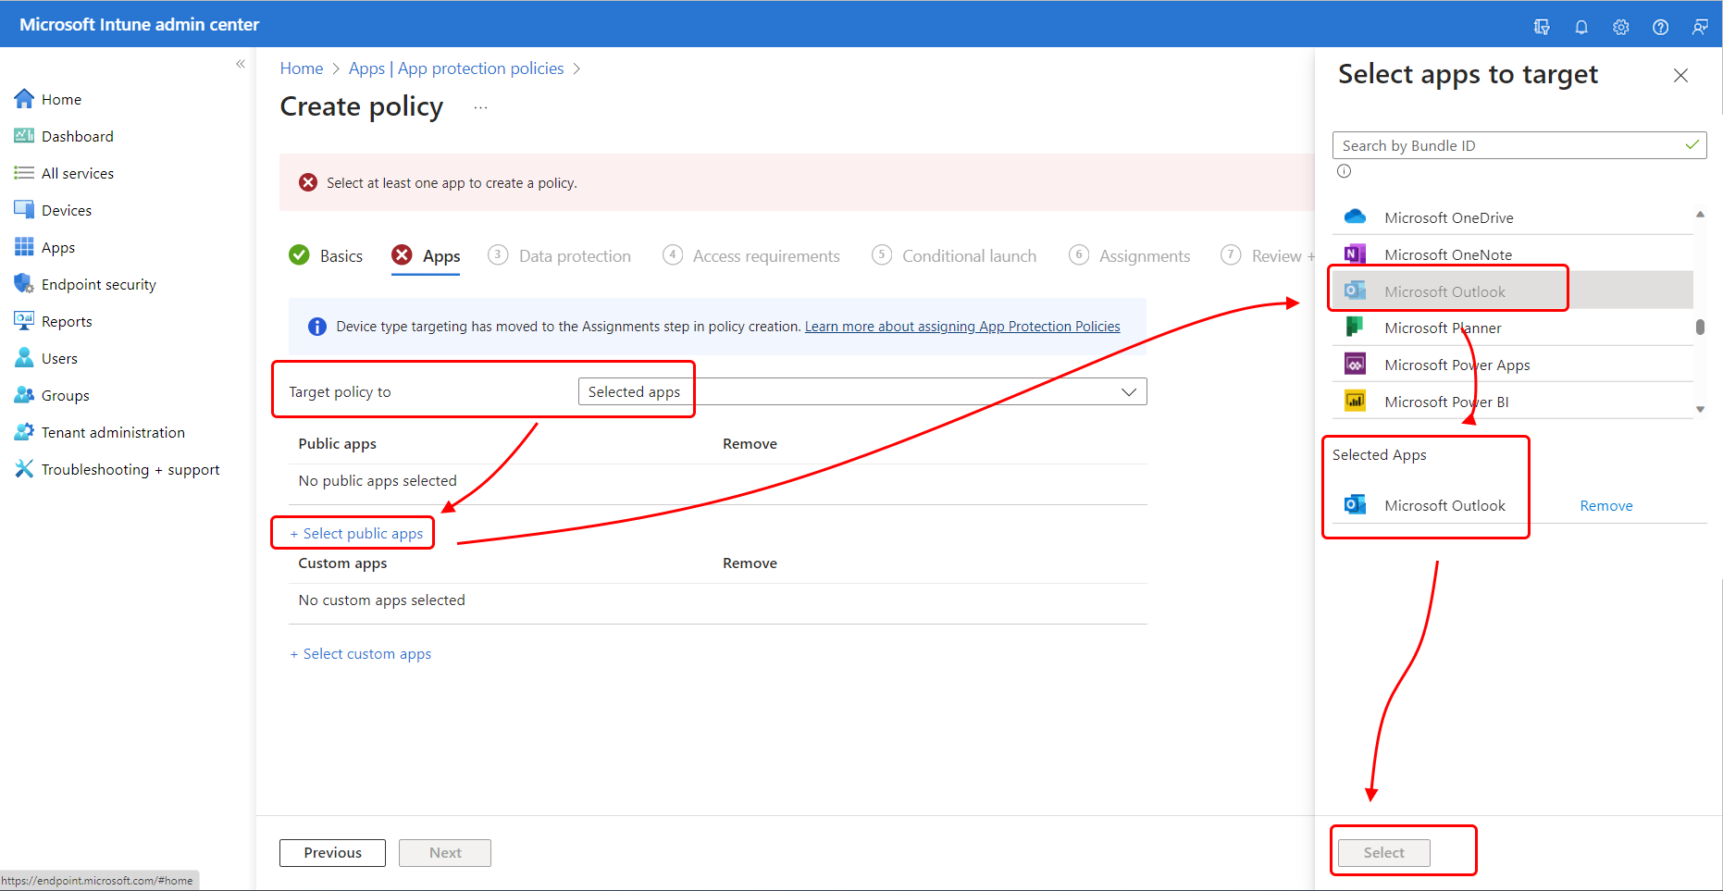Open help question mark icon
The image size is (1723, 891).
[1661, 27]
